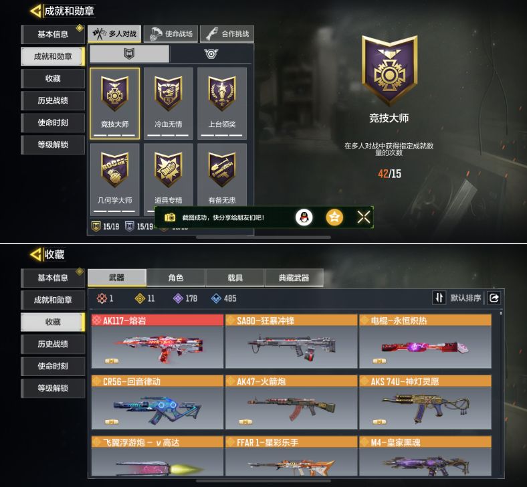Switch to the 合作挑战 tab
This screenshot has height=487, width=527.
coord(227,33)
